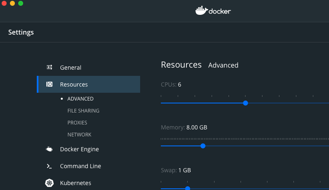Click the Docker whale logo in title bar

pos(201,10)
